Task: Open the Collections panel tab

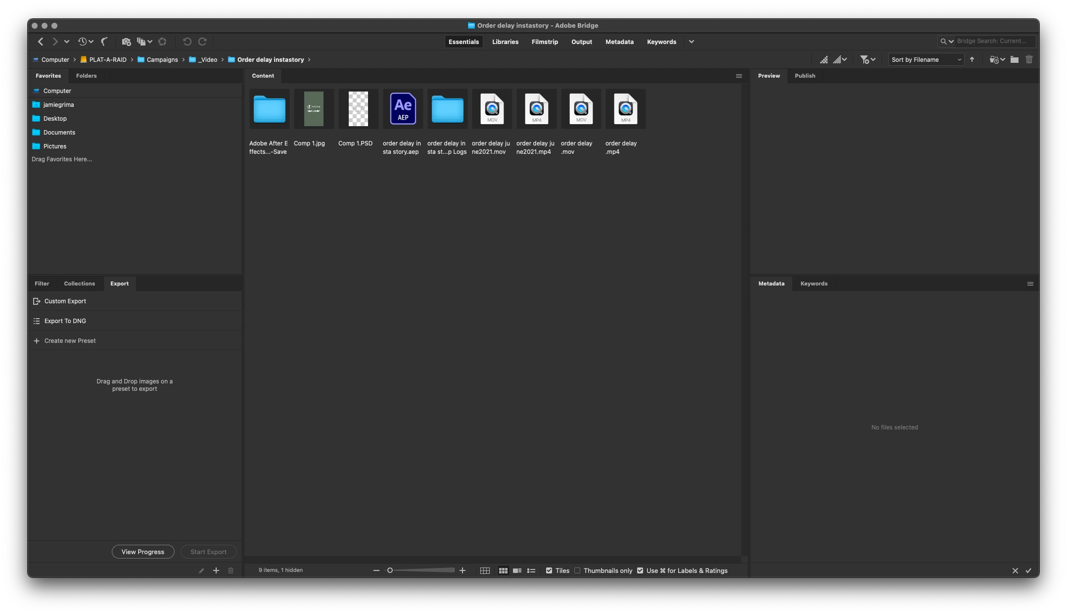Action: [79, 283]
